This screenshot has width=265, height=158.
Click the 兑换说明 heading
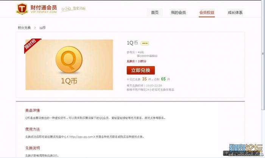(33, 148)
